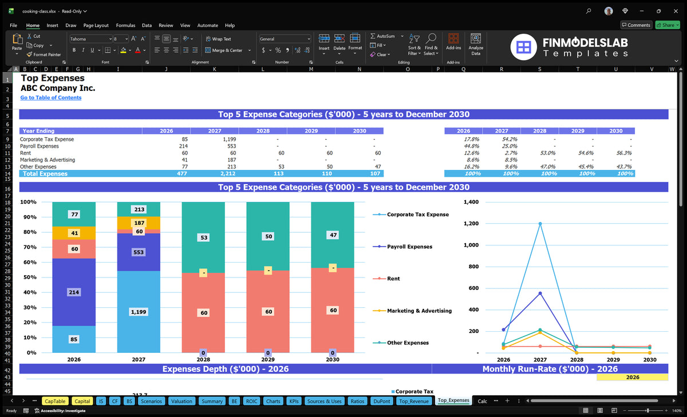Click the Format Painter brush icon
The width and height of the screenshot is (687, 417).
[29, 54]
